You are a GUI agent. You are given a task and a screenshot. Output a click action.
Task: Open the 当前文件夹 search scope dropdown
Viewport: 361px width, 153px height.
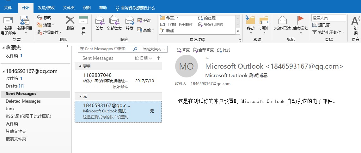154,49
